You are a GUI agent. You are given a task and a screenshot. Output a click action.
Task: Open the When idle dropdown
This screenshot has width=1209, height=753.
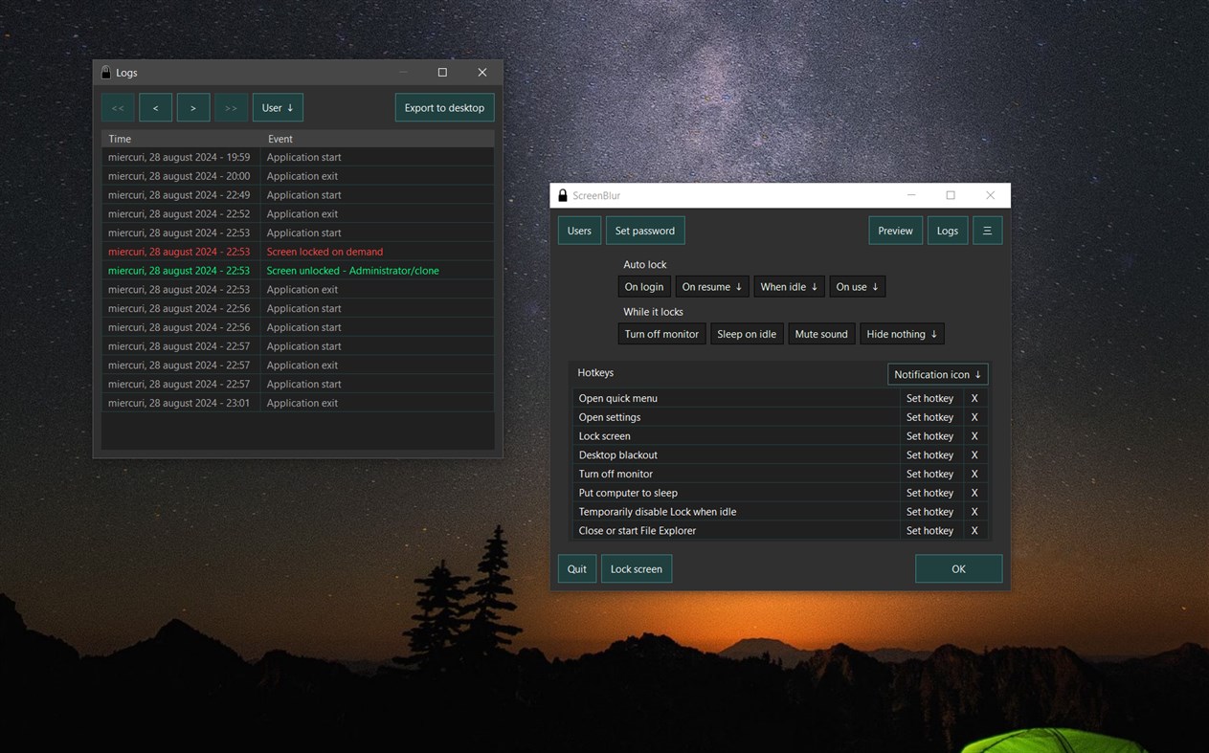pos(789,286)
